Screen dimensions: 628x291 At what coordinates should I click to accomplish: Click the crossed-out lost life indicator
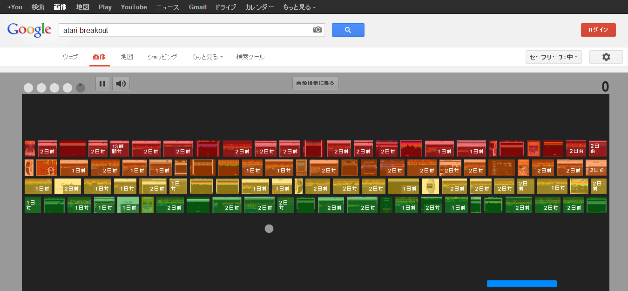[81, 88]
